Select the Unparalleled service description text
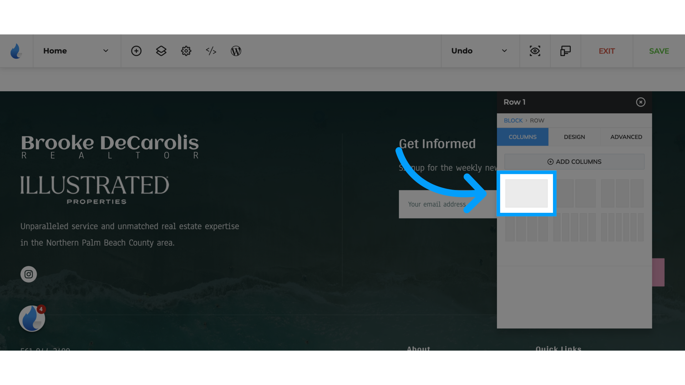 [130, 235]
